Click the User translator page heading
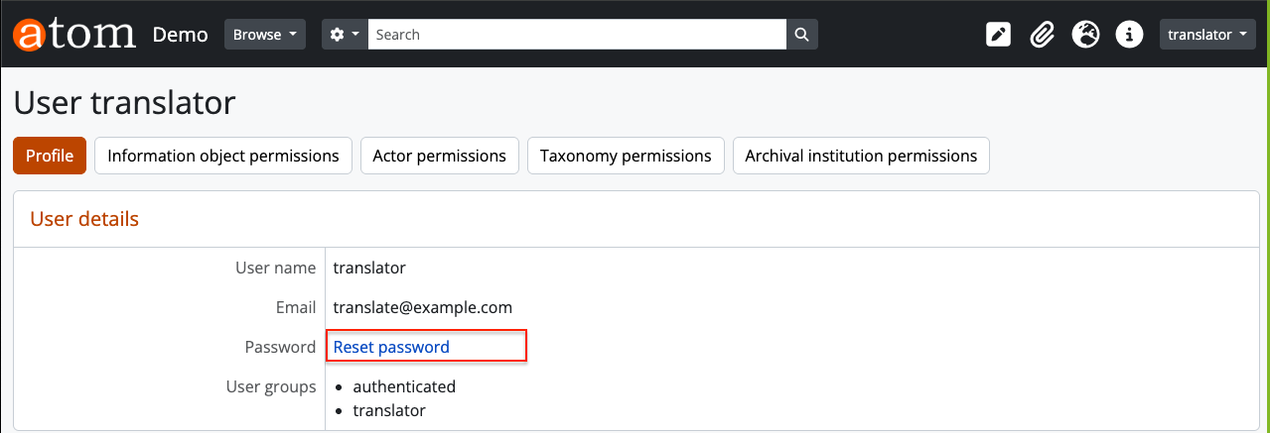This screenshot has height=433, width=1270. [x=124, y=102]
